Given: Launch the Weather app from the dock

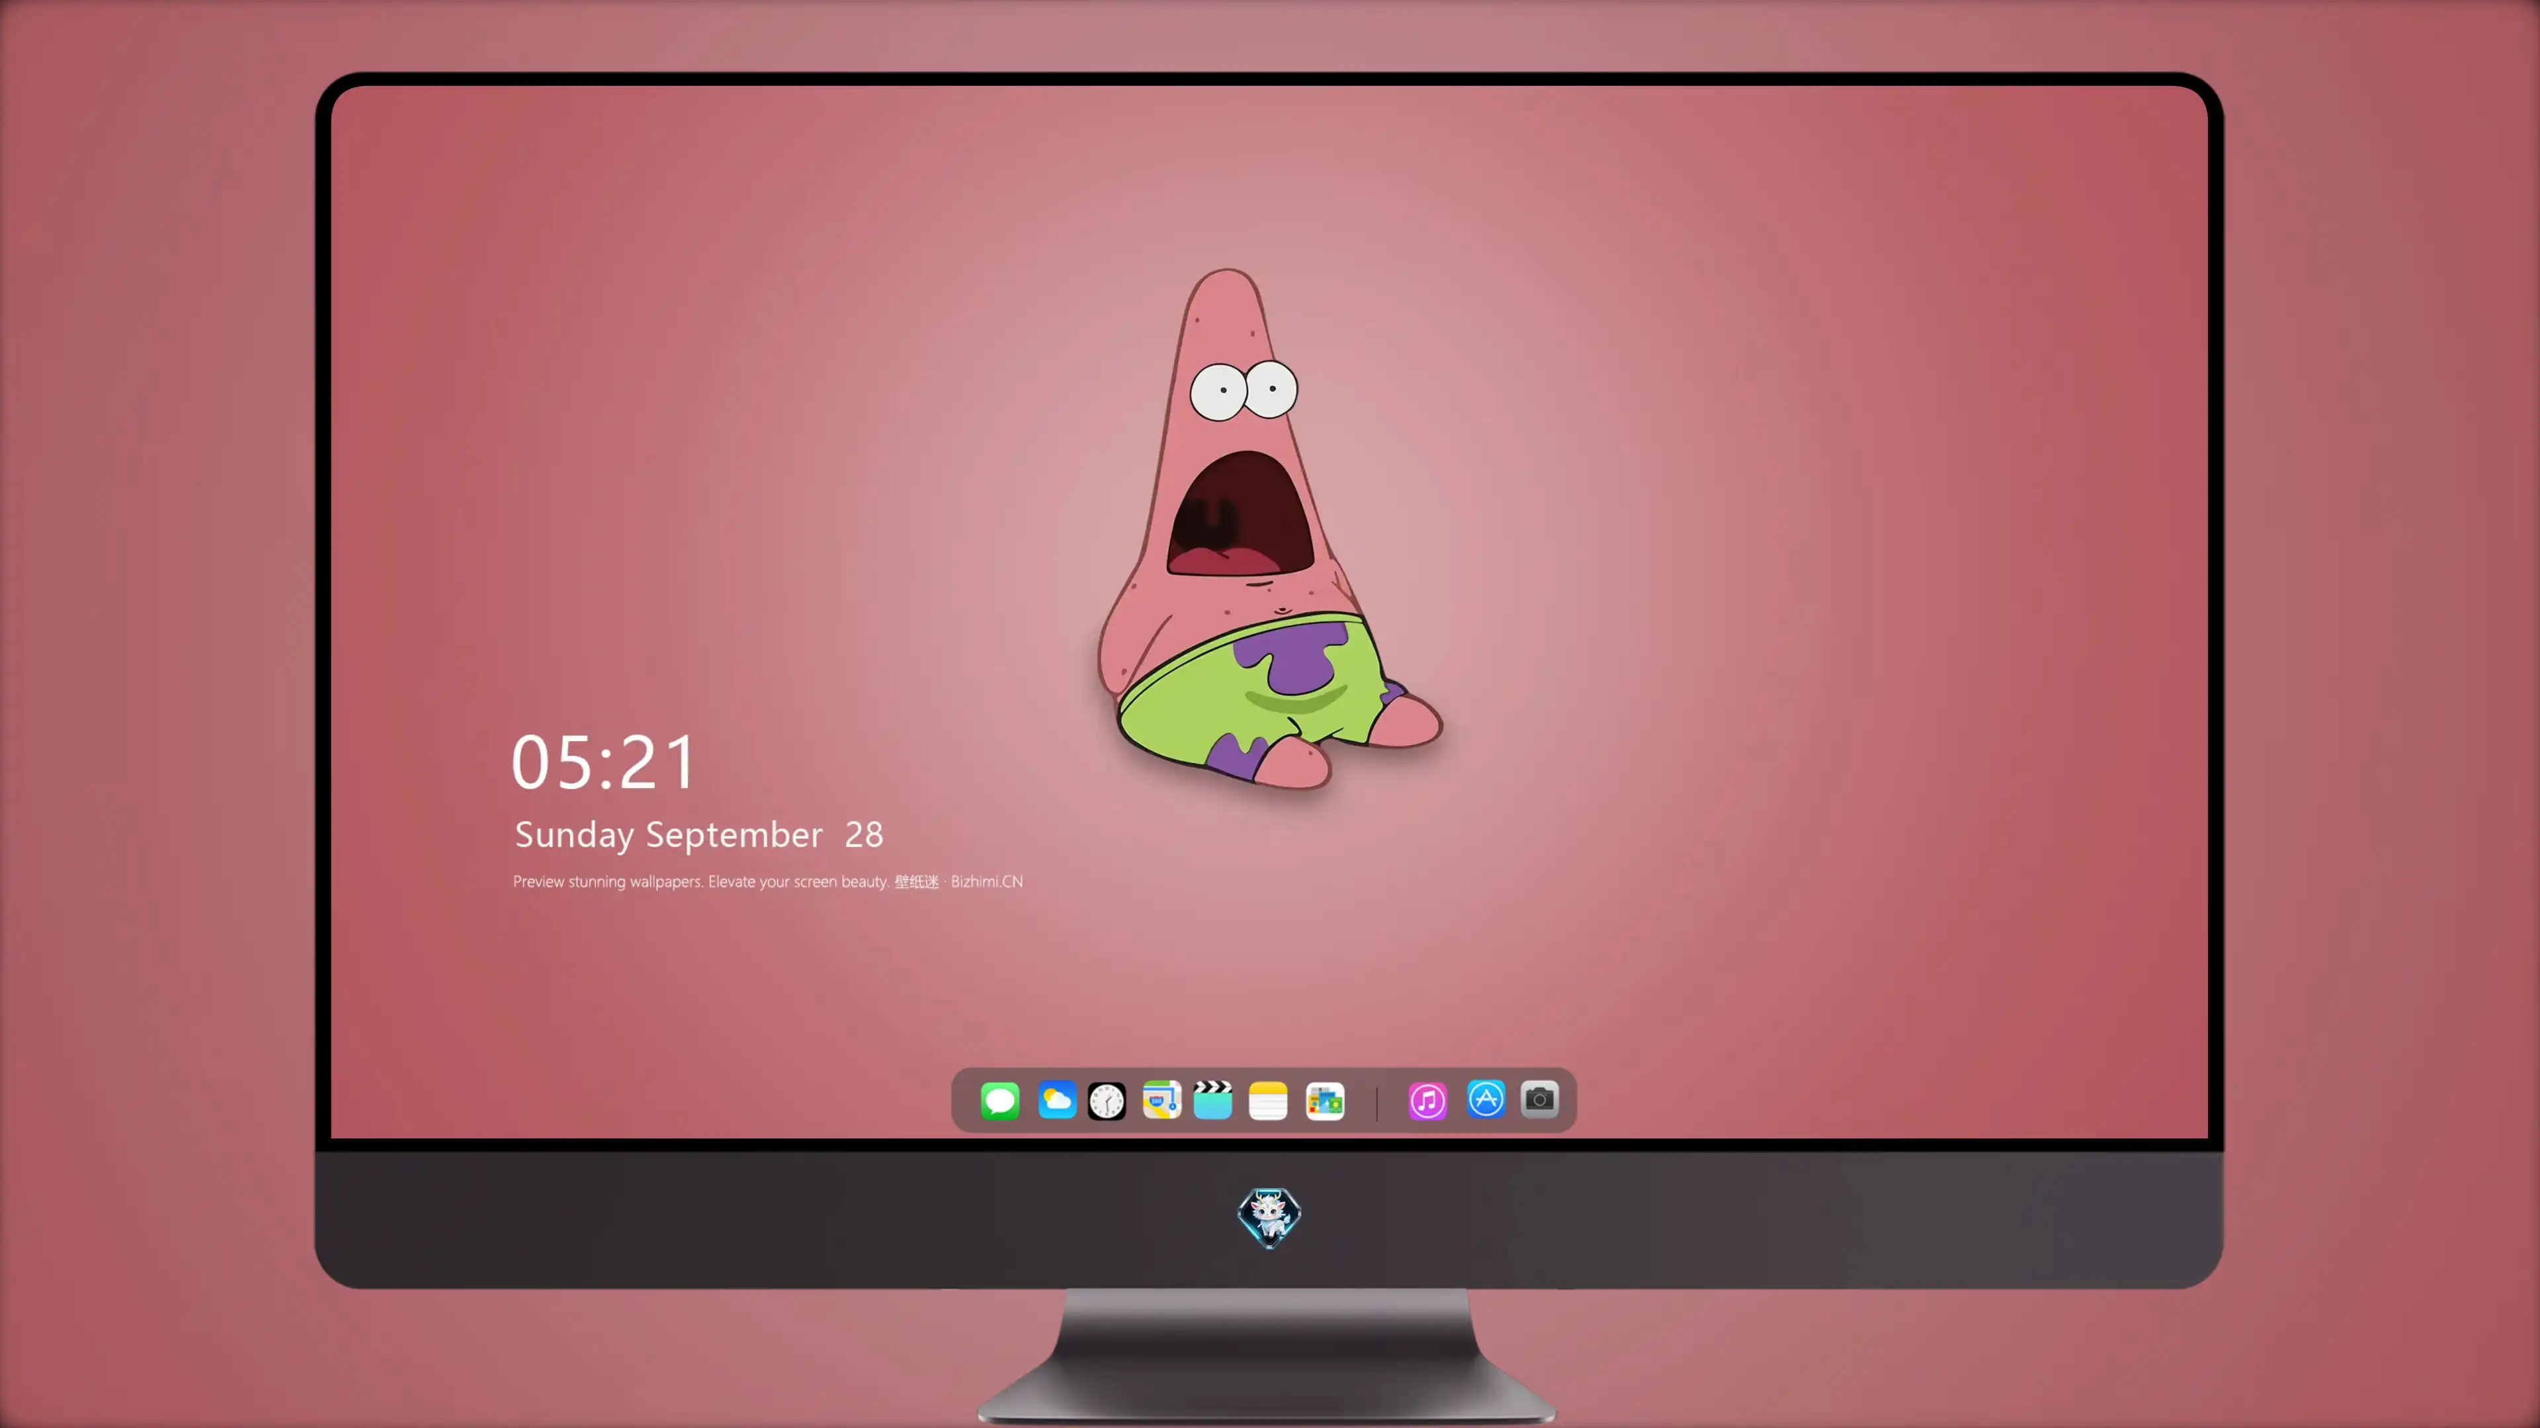Looking at the screenshot, I should (x=1056, y=1100).
